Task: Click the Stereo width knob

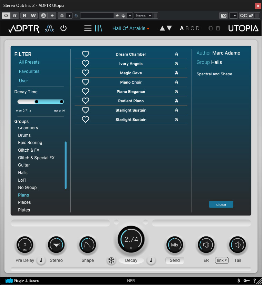Action: [56, 245]
